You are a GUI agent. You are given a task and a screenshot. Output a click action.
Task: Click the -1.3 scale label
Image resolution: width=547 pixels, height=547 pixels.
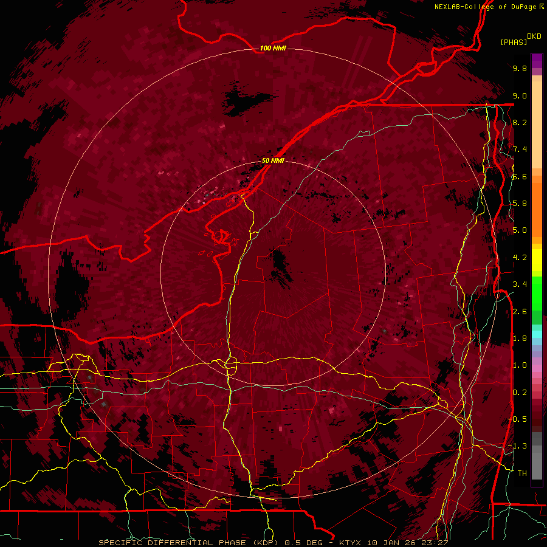518,446
